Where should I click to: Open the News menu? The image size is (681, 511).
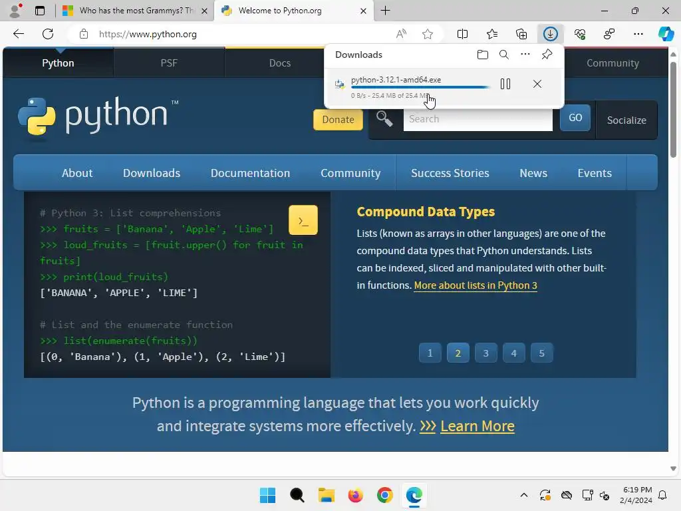tap(533, 173)
